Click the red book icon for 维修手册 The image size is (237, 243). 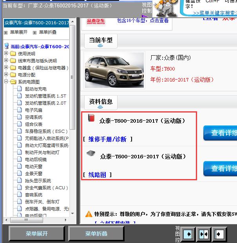pyautogui.click(x=91, y=118)
